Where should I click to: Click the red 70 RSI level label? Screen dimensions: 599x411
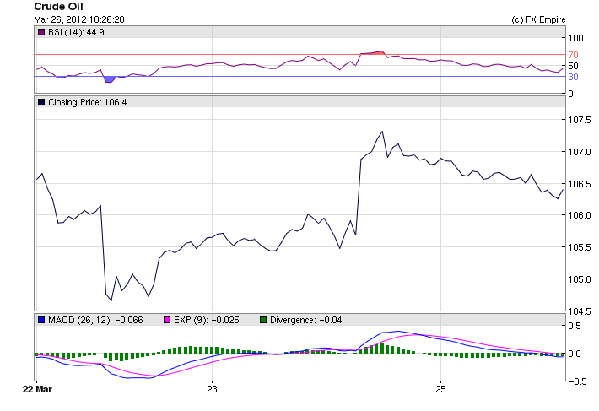(573, 55)
